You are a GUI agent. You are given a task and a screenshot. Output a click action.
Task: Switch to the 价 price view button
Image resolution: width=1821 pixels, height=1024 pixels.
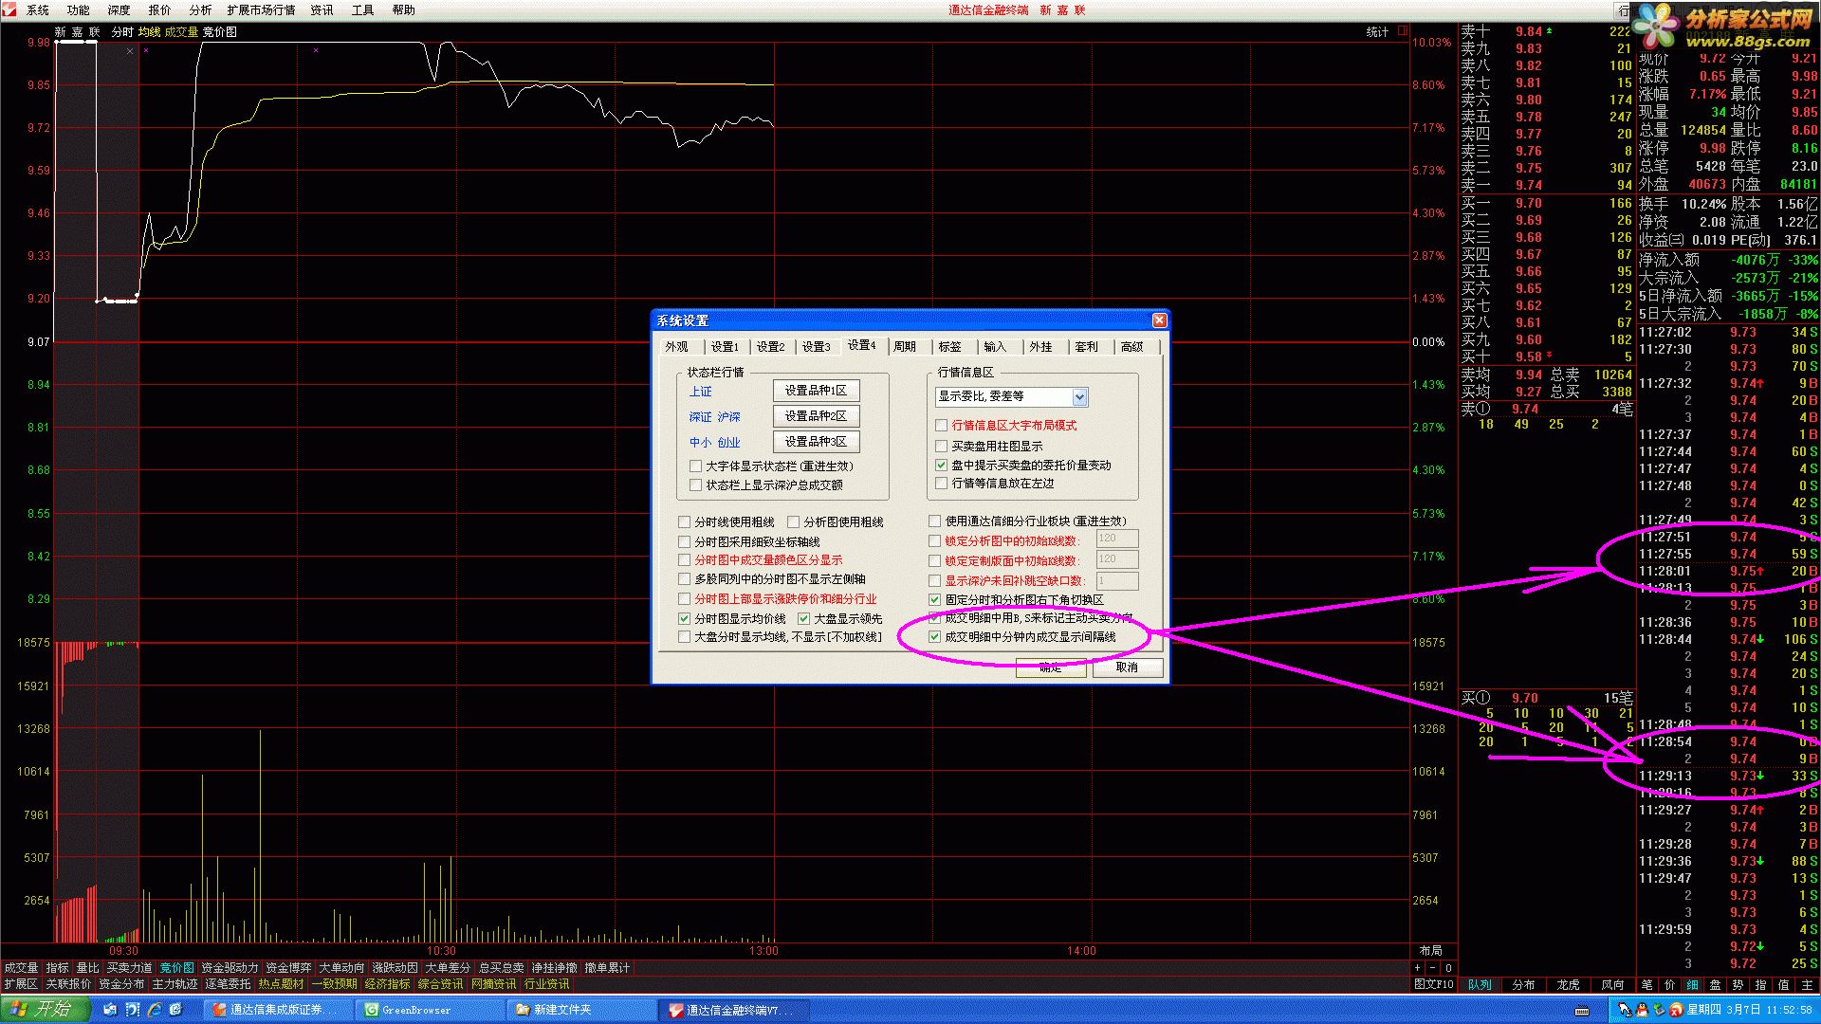click(x=1669, y=985)
